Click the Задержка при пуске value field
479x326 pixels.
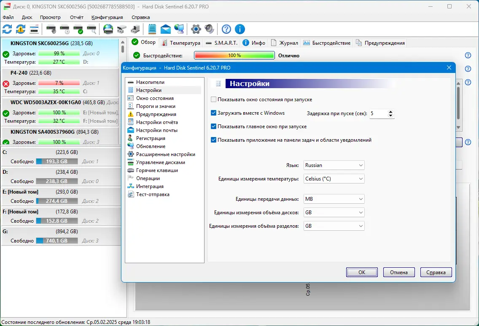point(379,113)
